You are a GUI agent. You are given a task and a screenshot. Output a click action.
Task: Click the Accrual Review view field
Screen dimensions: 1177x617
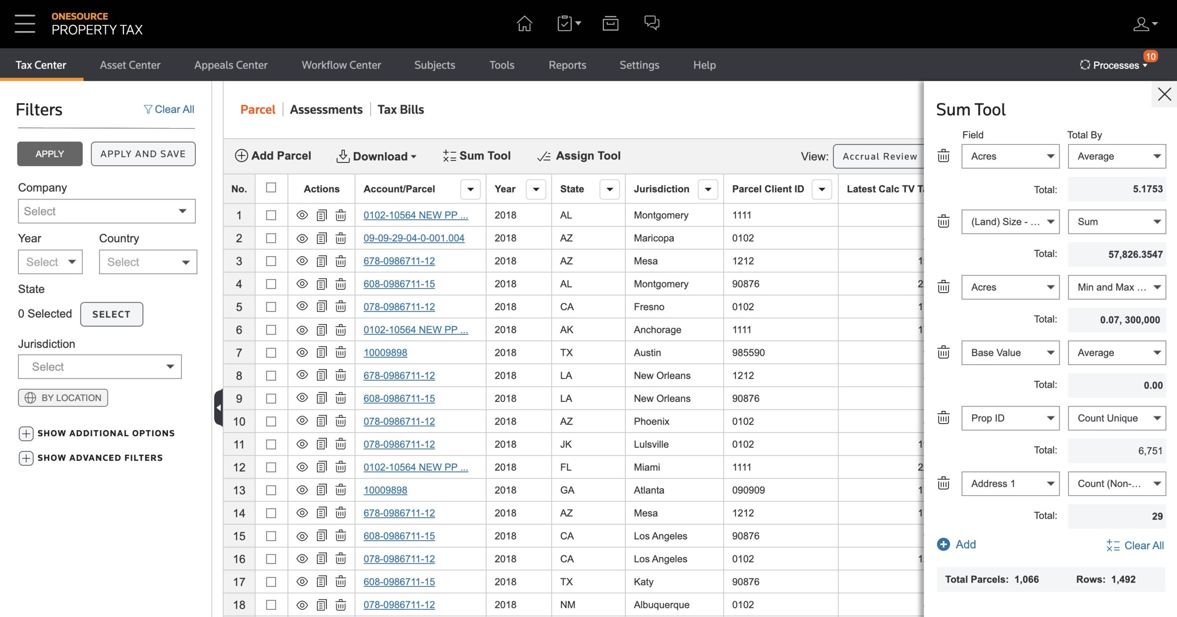click(879, 156)
